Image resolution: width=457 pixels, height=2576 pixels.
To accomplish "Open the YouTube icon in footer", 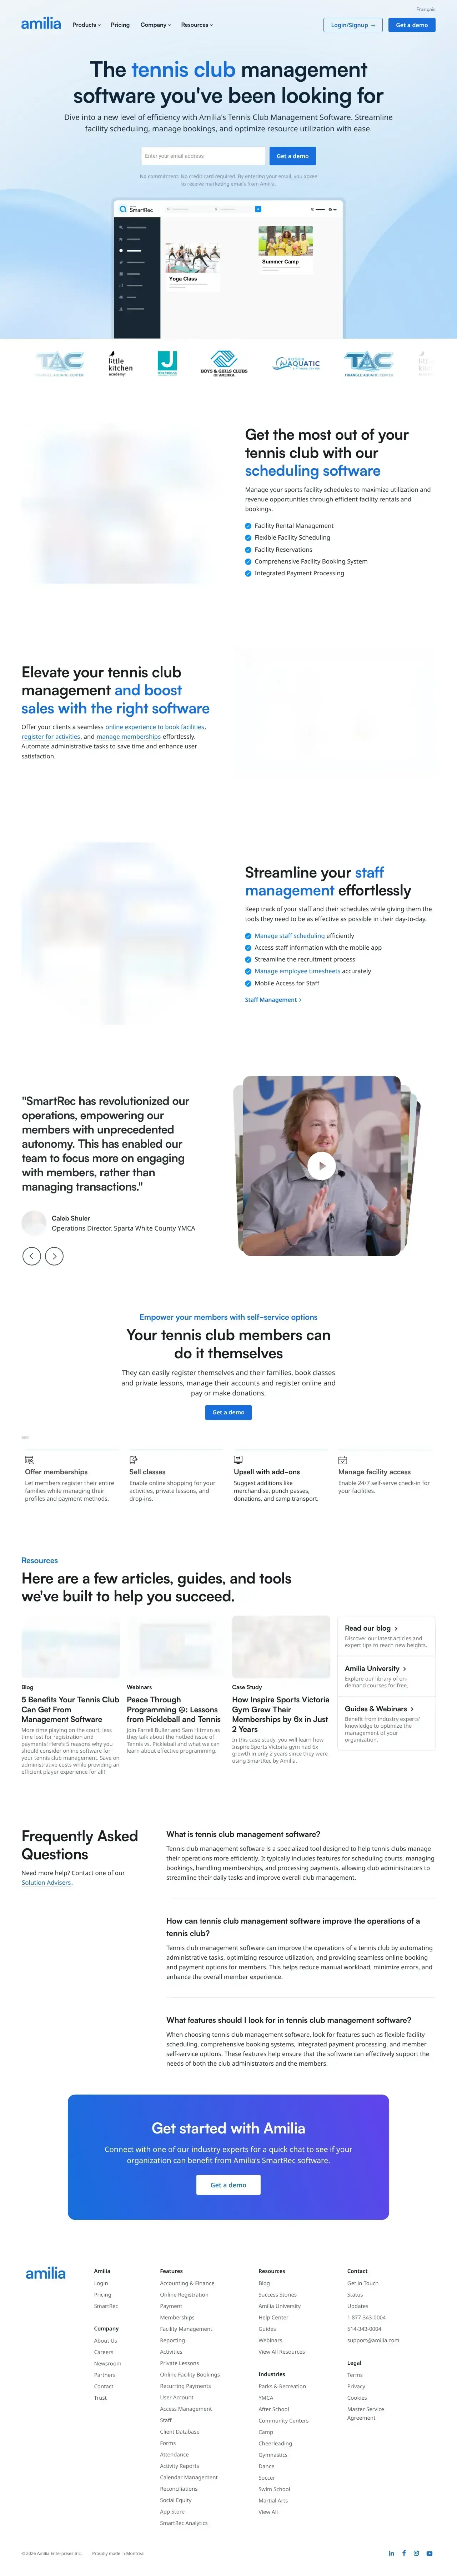I will (430, 2553).
